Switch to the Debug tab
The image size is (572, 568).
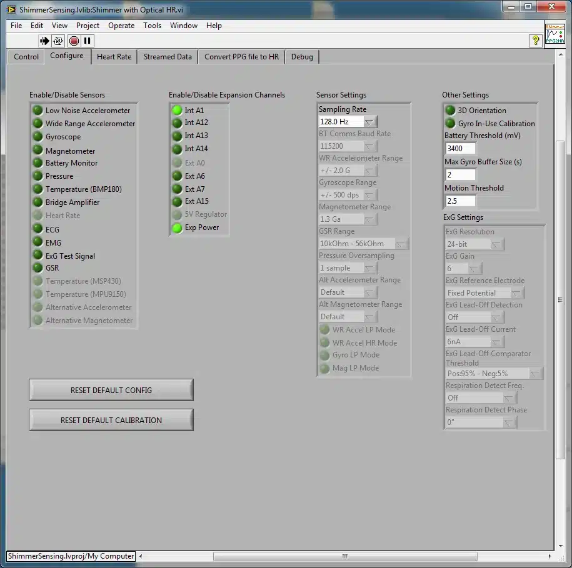pos(302,57)
